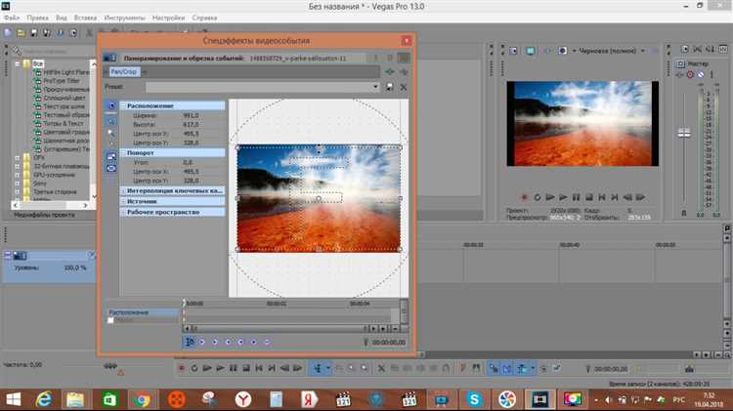The image size is (733, 411).
Task: Click the Show Properties tool in Pan/Crop dialog
Action: tap(111, 105)
